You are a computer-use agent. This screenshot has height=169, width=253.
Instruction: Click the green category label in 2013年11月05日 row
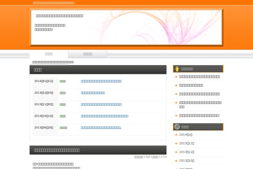63,105
